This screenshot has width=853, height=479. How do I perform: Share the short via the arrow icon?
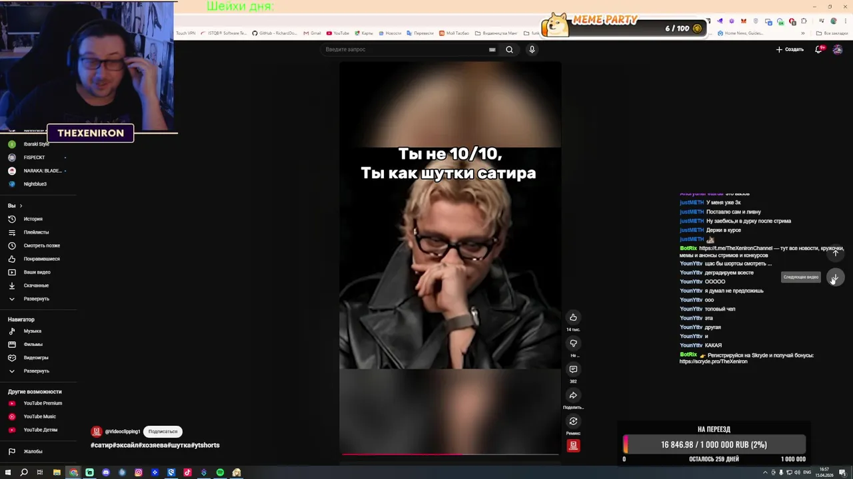coord(573,395)
